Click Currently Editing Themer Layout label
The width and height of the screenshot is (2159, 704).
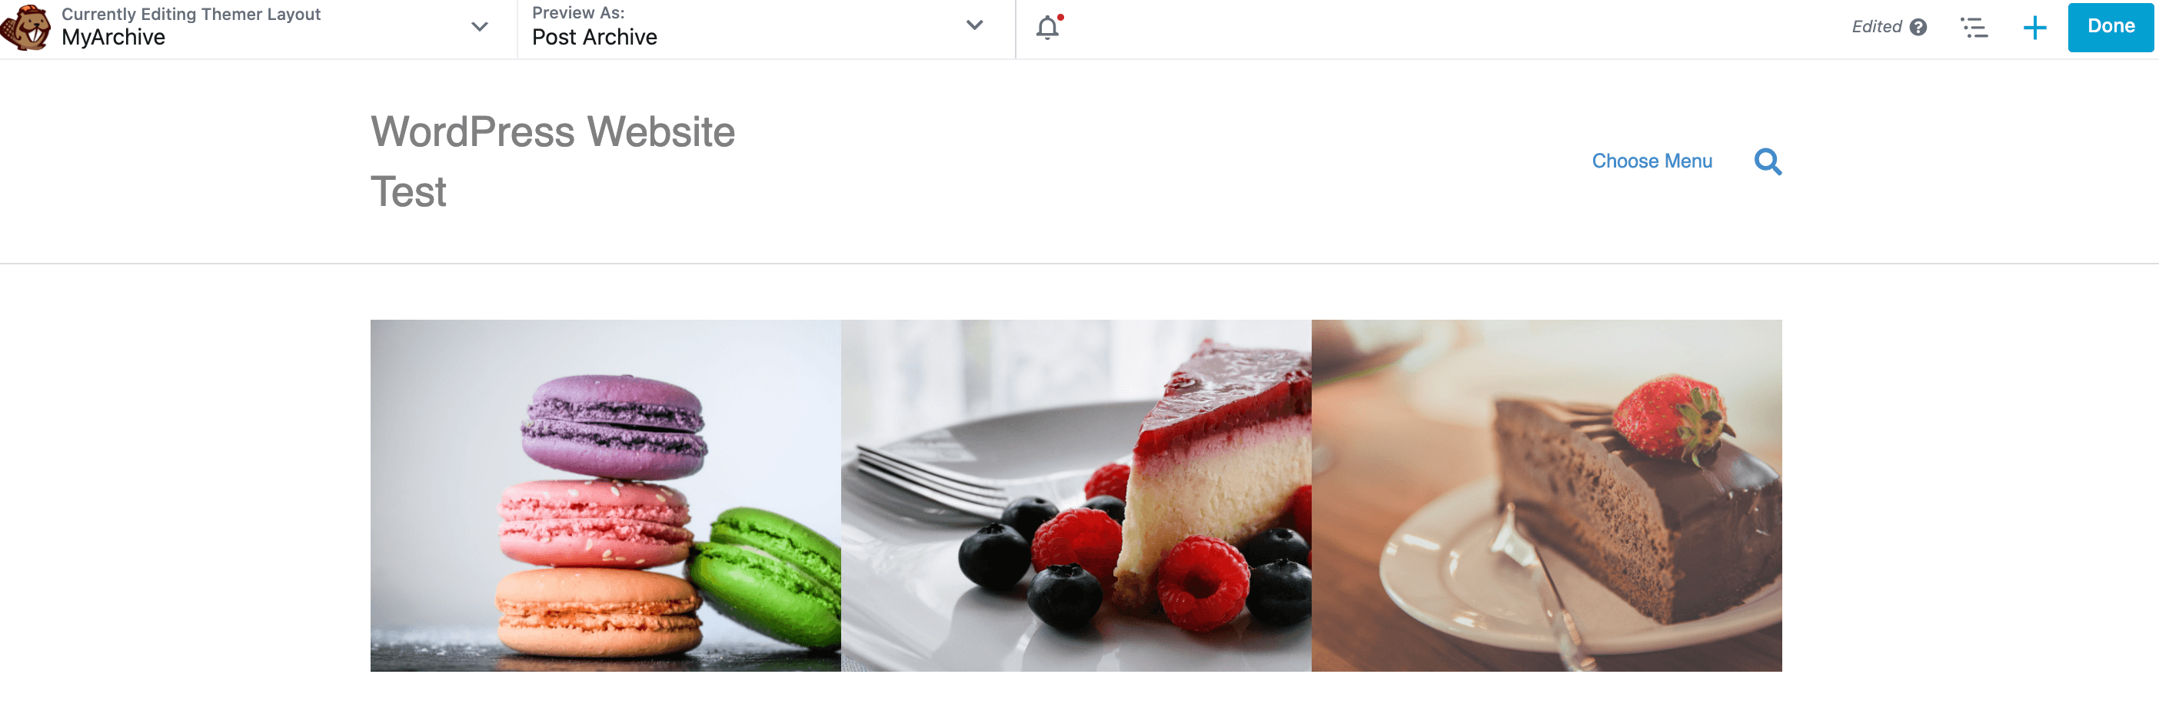[191, 13]
